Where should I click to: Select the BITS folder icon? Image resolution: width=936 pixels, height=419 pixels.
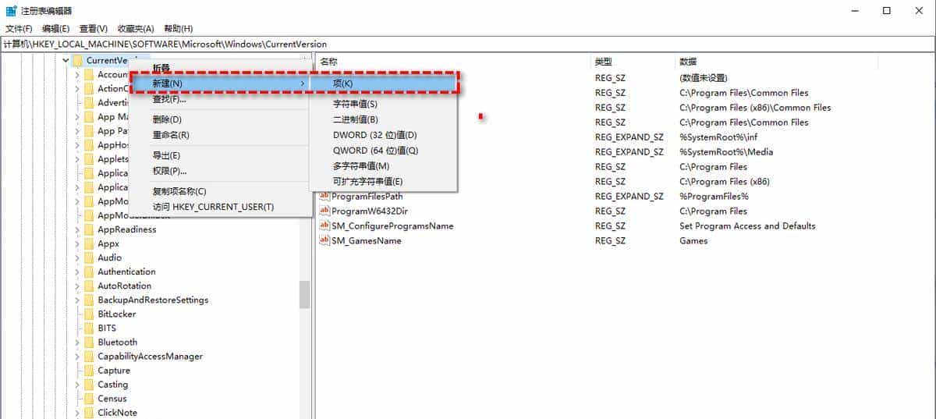coord(89,328)
